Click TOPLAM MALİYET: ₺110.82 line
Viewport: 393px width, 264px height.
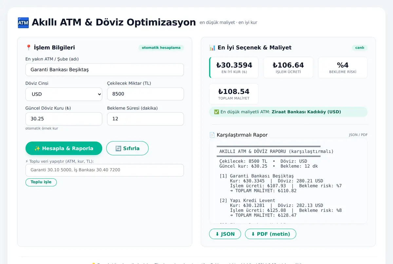click(x=263, y=191)
